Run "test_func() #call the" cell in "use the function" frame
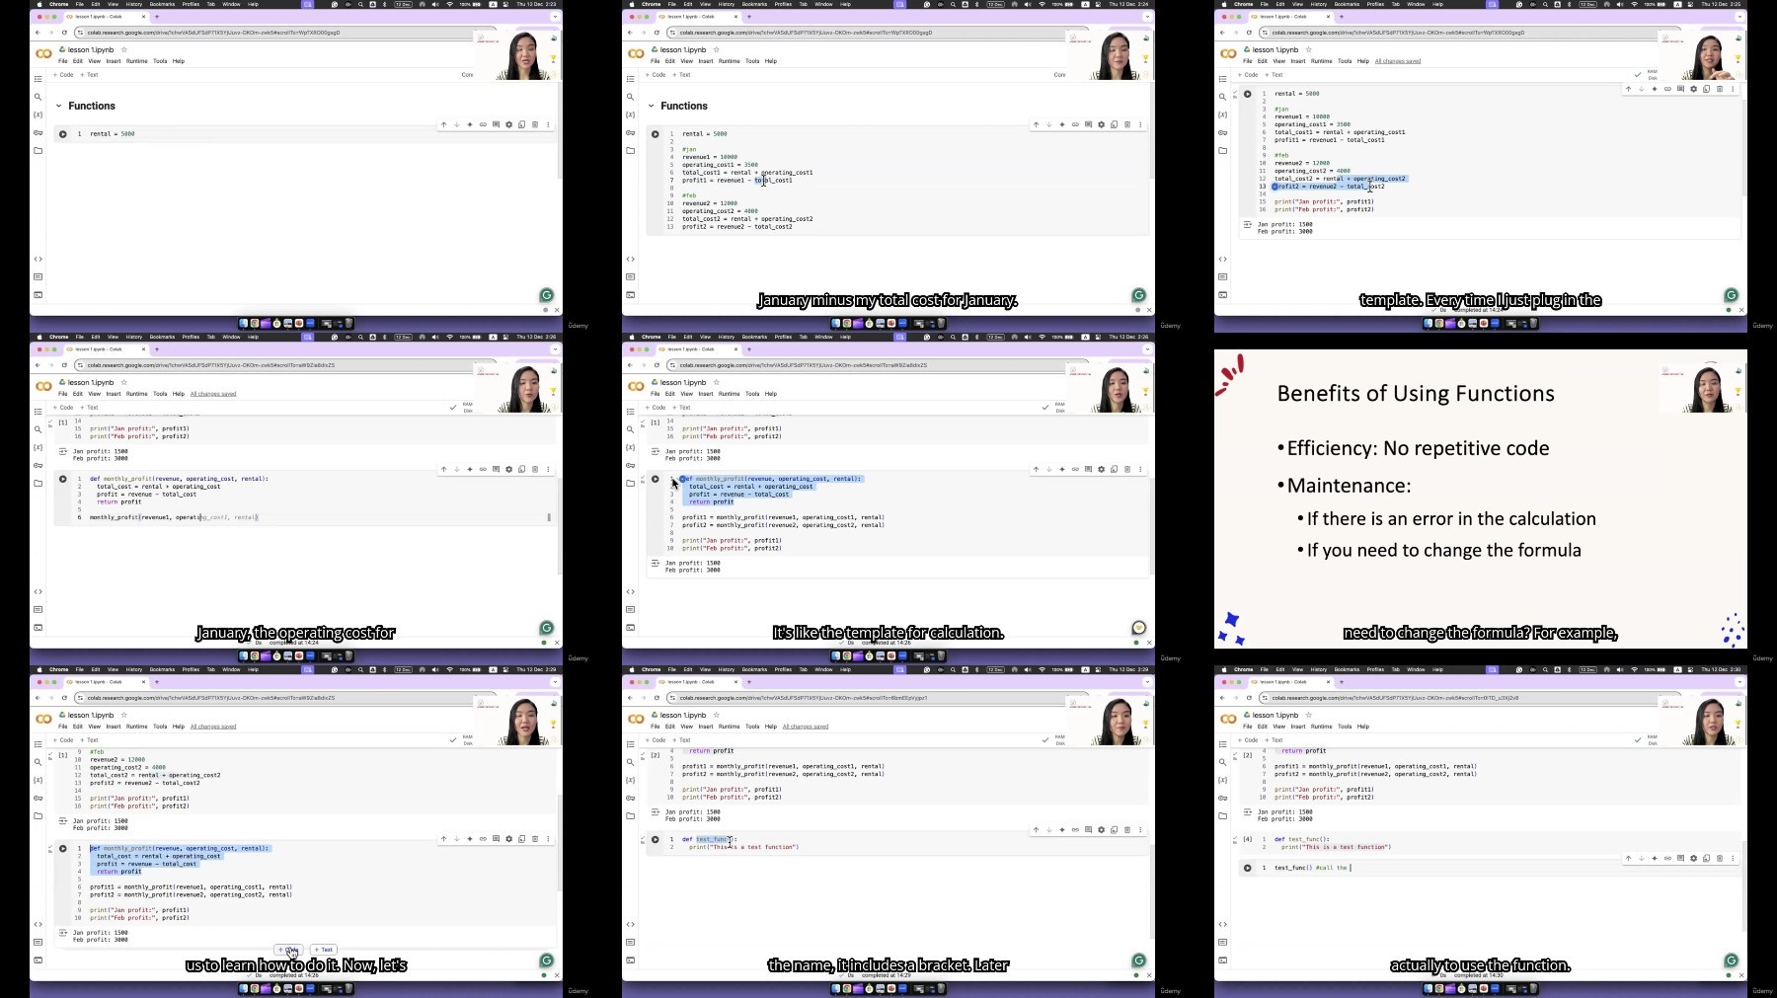This screenshot has width=1777, height=998. coord(1247,869)
